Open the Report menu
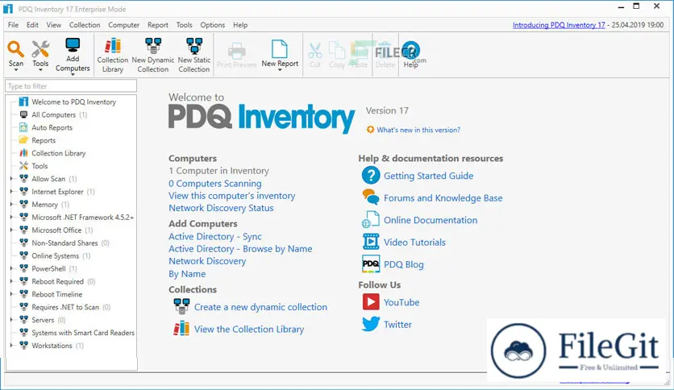This screenshot has width=674, height=390. tap(158, 25)
